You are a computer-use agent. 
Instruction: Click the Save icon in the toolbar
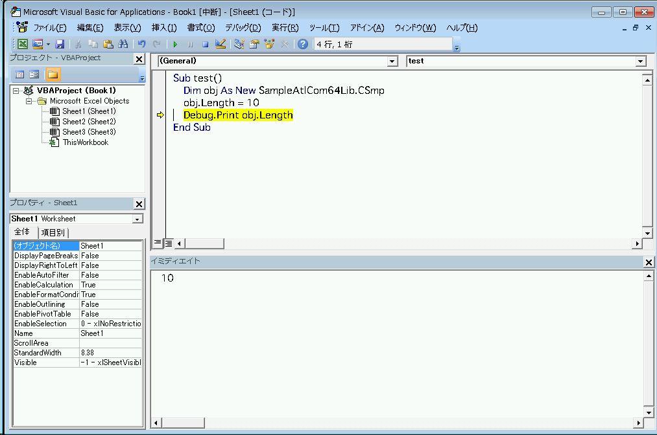pos(60,44)
